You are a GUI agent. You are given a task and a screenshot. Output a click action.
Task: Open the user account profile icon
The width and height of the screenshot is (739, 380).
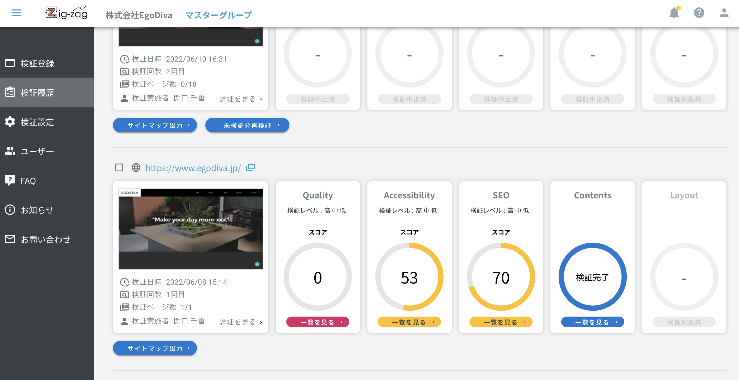724,13
